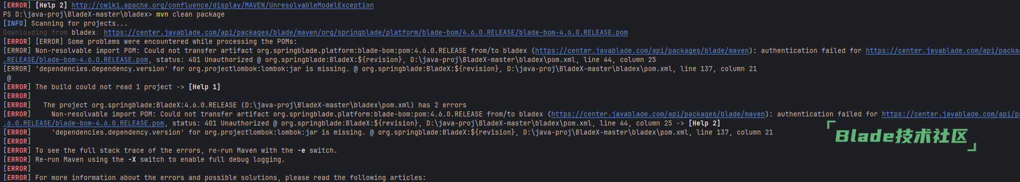The image size is (1020, 182).
Task: Click 'Some problems were encountered' error message
Action: coord(182,41)
